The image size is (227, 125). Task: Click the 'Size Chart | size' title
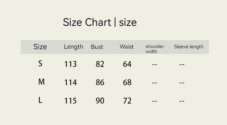point(100,22)
